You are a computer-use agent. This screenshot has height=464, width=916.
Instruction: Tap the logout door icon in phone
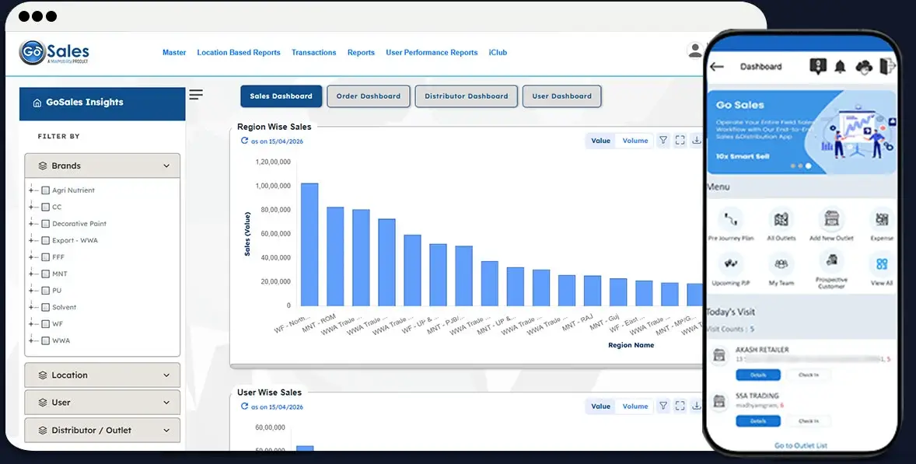pyautogui.click(x=887, y=66)
